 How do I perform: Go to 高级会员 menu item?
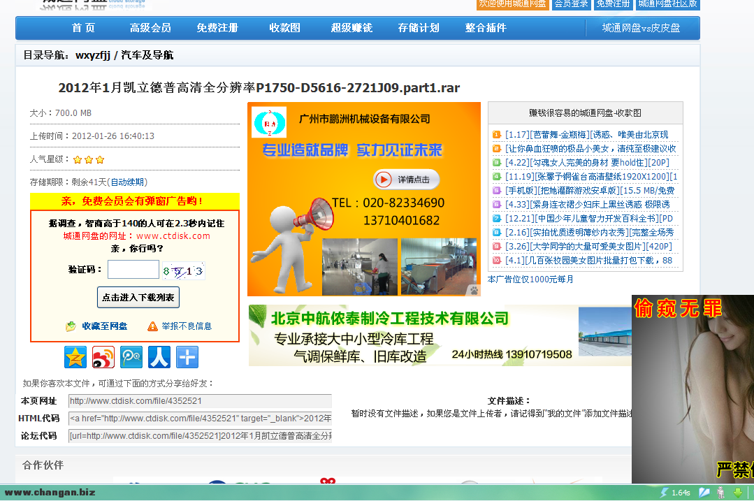pyautogui.click(x=150, y=28)
